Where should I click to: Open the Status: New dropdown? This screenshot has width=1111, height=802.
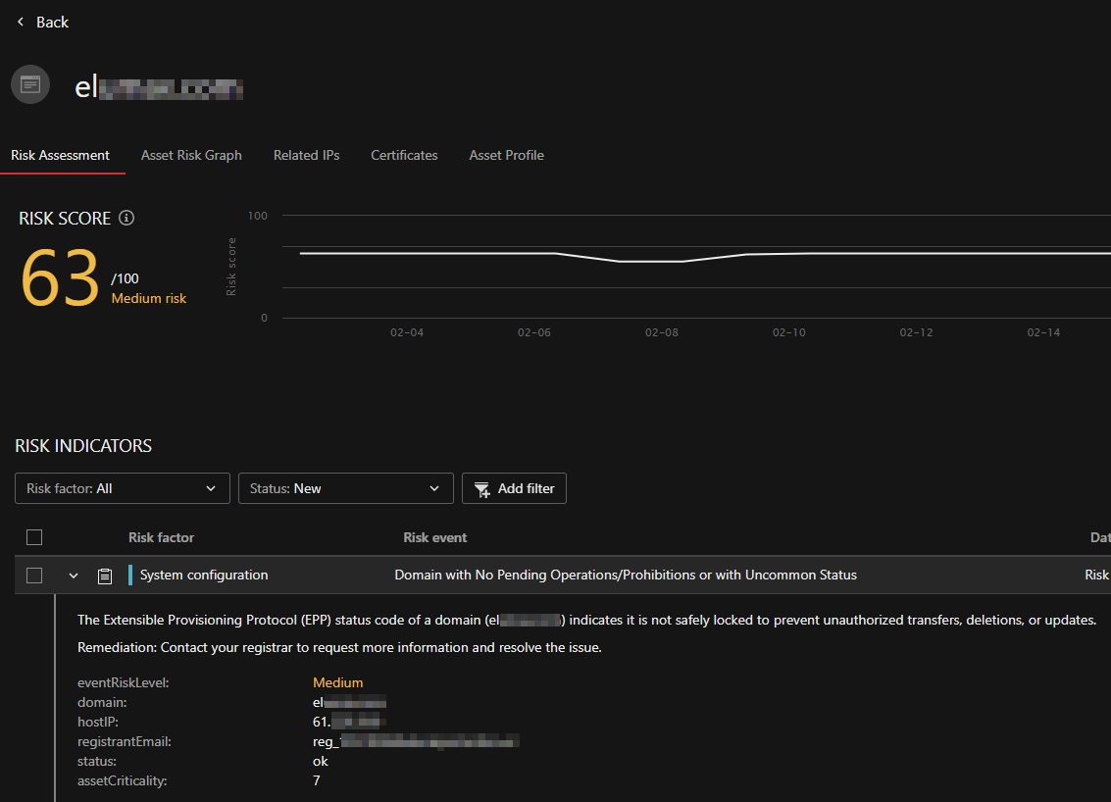[x=345, y=488]
